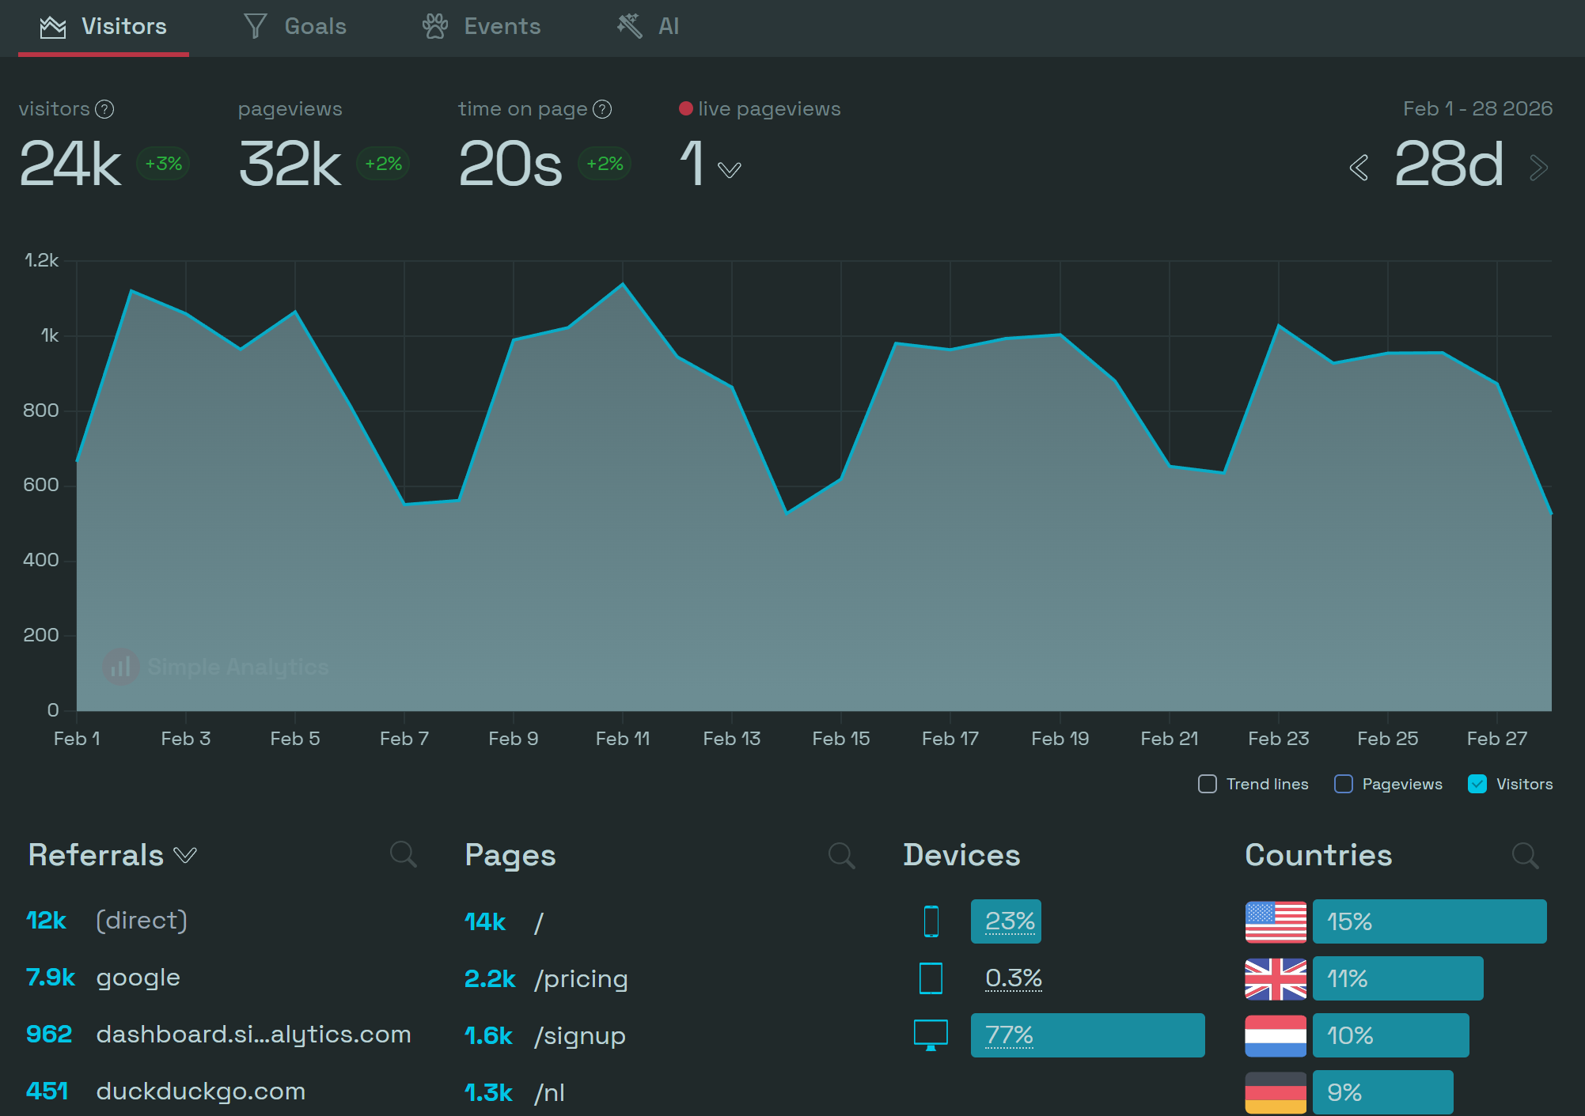Screen dimensions: 1585x1116
Task: Open the duckduckgo.com referral link
Action: tap(200, 1091)
